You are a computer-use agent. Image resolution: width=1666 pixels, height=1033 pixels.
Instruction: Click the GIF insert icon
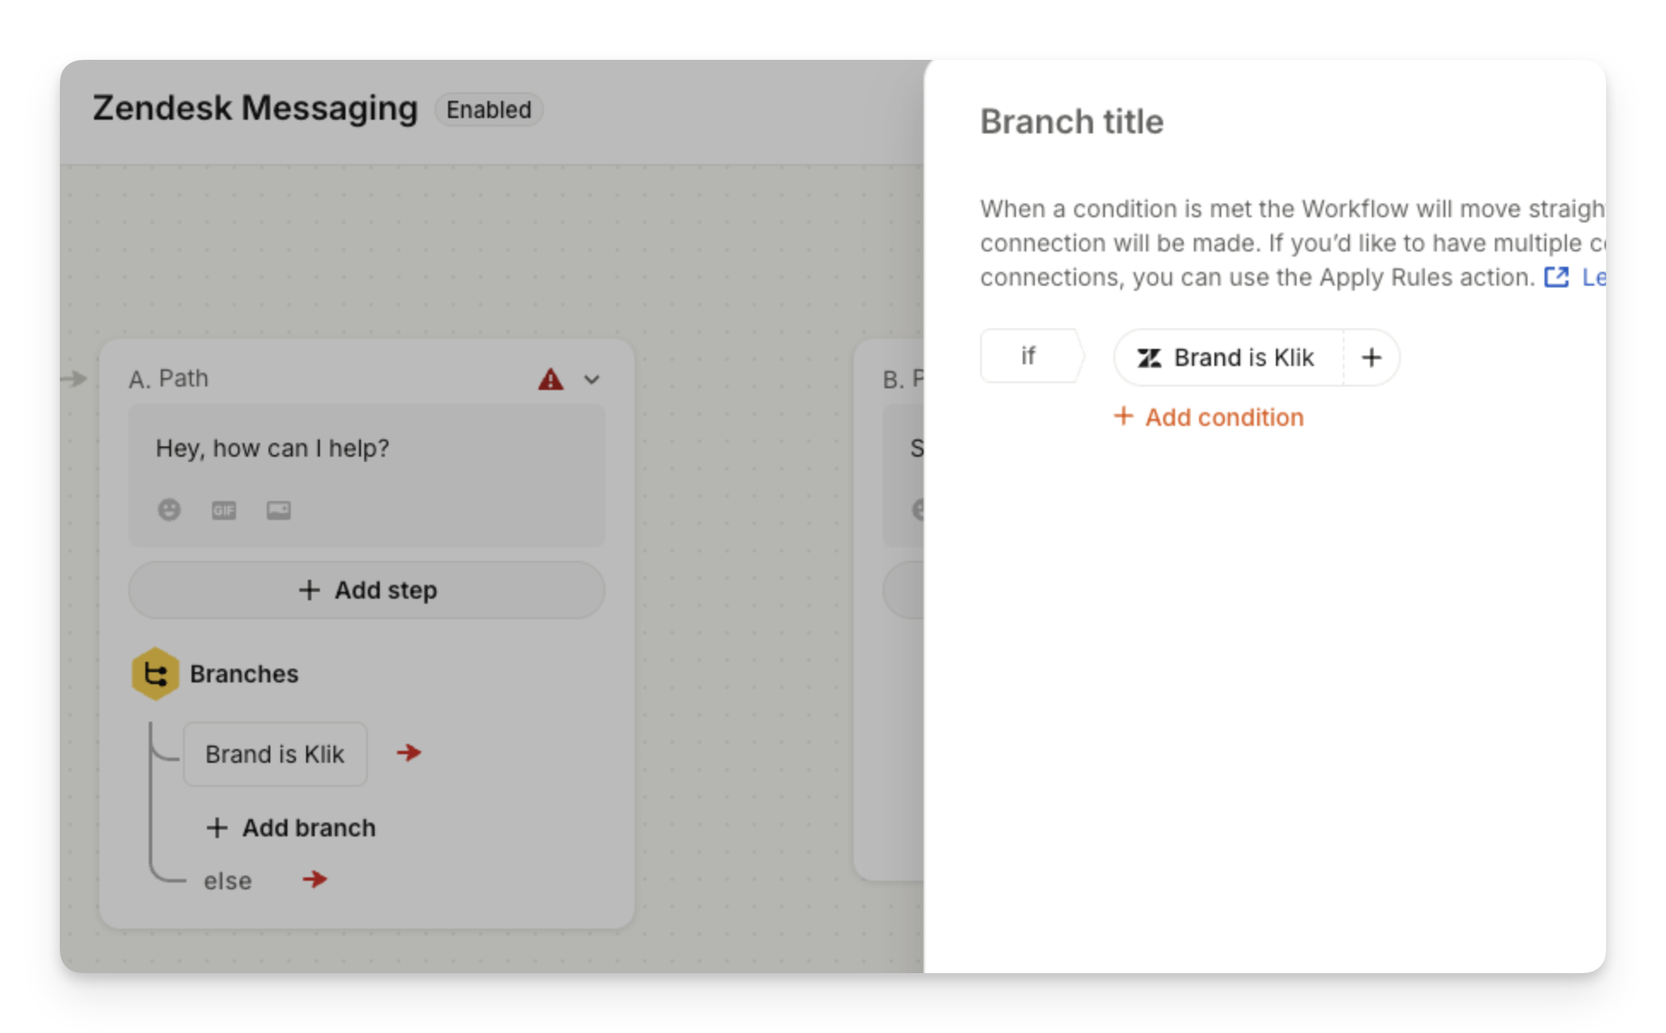pos(224,511)
